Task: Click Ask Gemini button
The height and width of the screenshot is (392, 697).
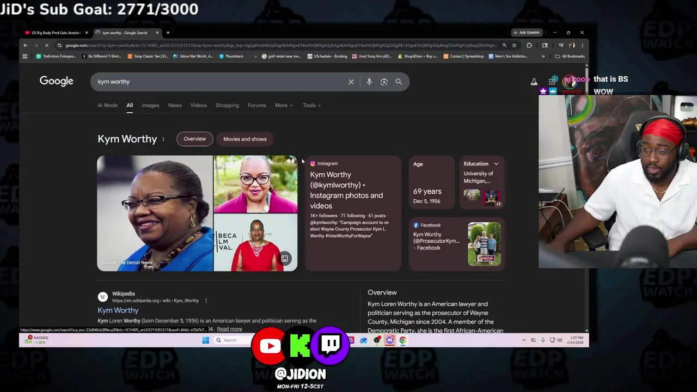Action: click(x=527, y=33)
